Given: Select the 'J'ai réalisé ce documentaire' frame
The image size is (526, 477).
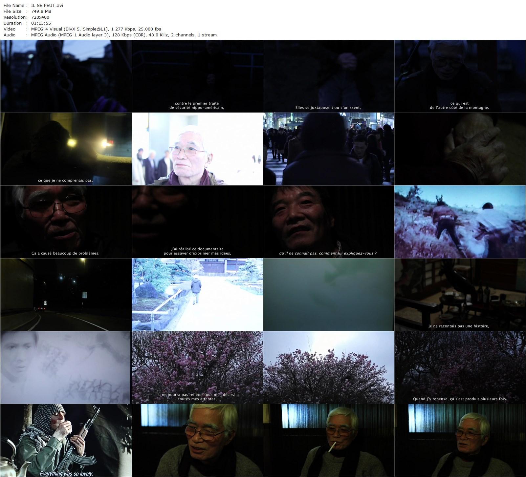Looking at the screenshot, I should coord(197,222).
